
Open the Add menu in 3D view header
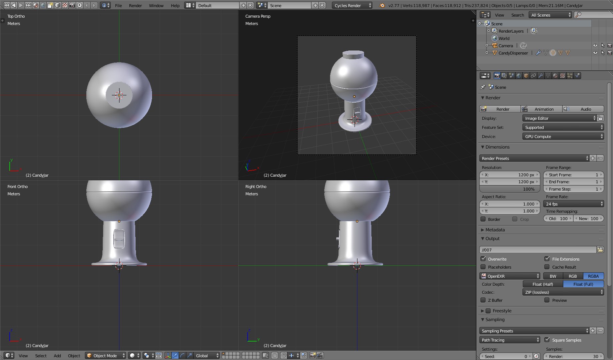pos(57,356)
